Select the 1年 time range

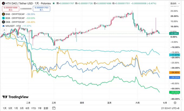point(40,108)
